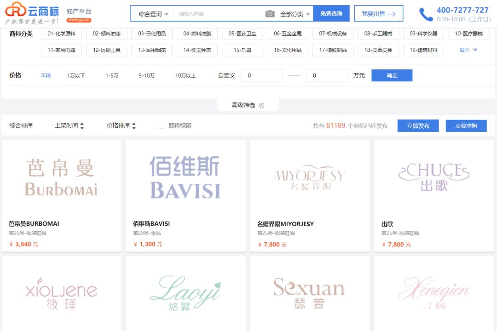Choose the 不限 price filter
The width and height of the screenshot is (497, 331).
tap(46, 76)
